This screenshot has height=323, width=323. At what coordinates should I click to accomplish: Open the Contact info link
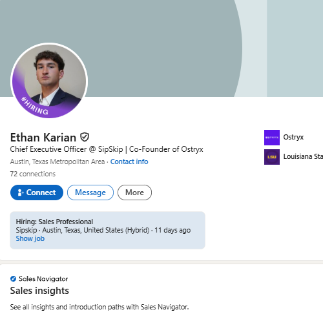click(x=129, y=161)
